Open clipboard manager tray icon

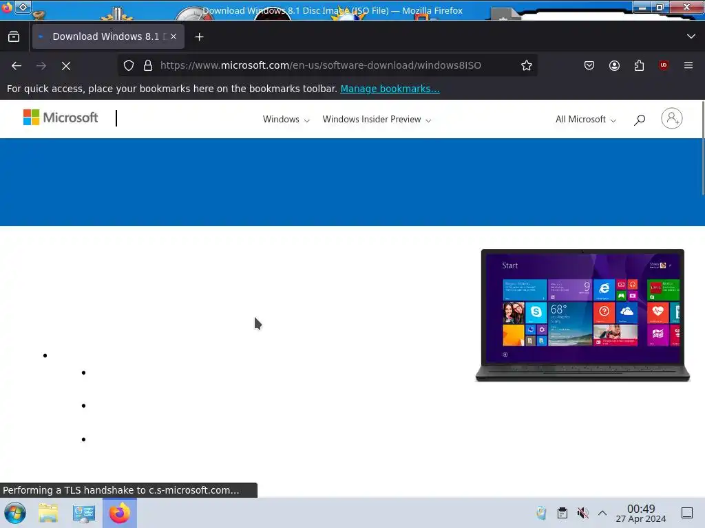point(562,513)
